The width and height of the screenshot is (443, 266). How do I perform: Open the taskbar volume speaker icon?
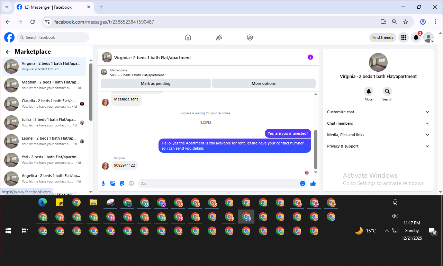coord(395,216)
